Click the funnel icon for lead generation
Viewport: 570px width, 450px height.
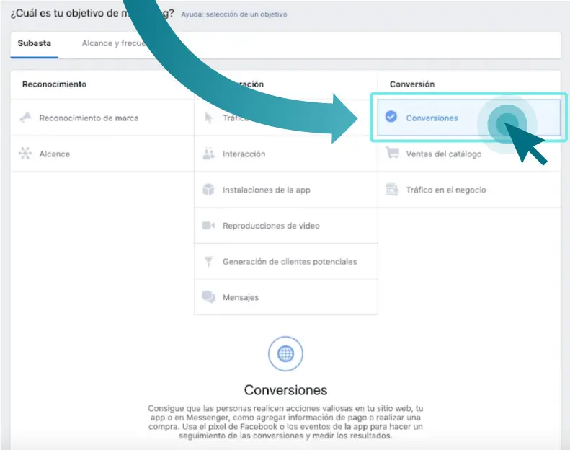pyautogui.click(x=209, y=261)
